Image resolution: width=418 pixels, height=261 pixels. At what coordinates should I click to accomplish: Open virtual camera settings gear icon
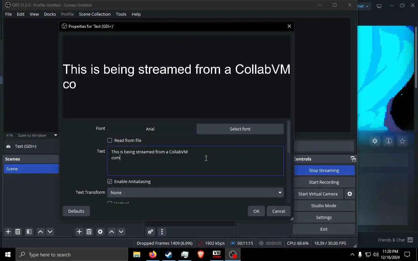coord(350,194)
